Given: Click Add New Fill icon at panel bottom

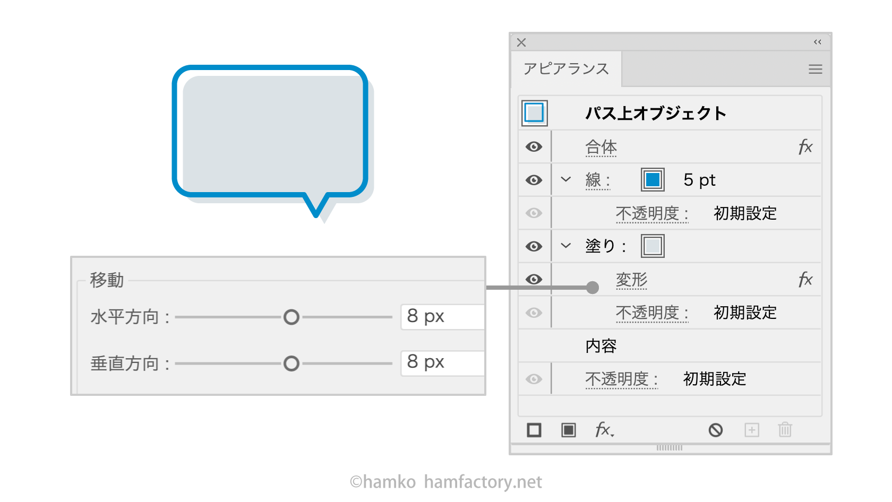Looking at the screenshot, I should point(568,430).
